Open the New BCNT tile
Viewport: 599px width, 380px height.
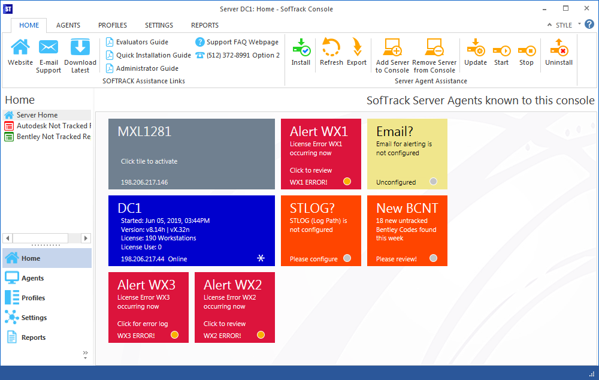pos(407,231)
